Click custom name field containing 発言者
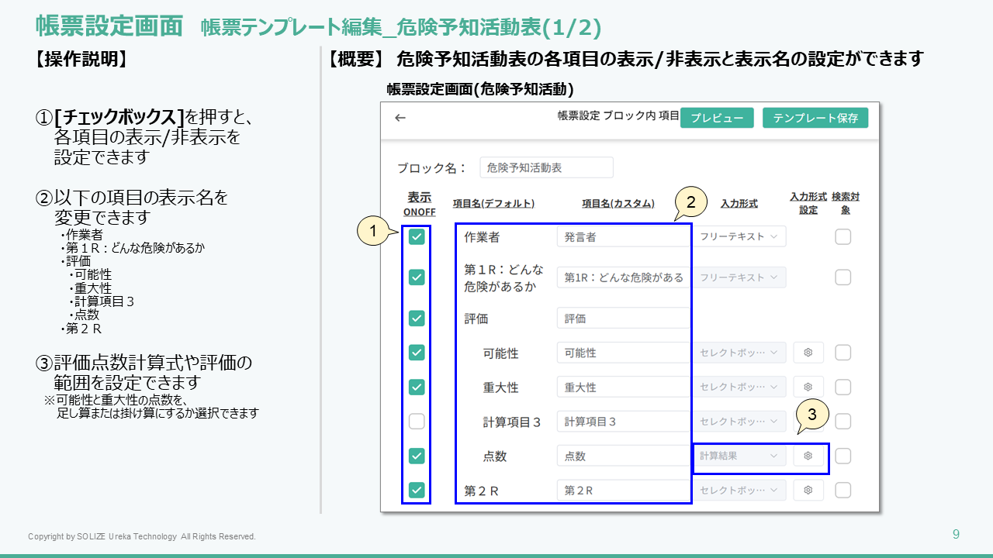Screen dimensions: 993x558 pos(622,237)
